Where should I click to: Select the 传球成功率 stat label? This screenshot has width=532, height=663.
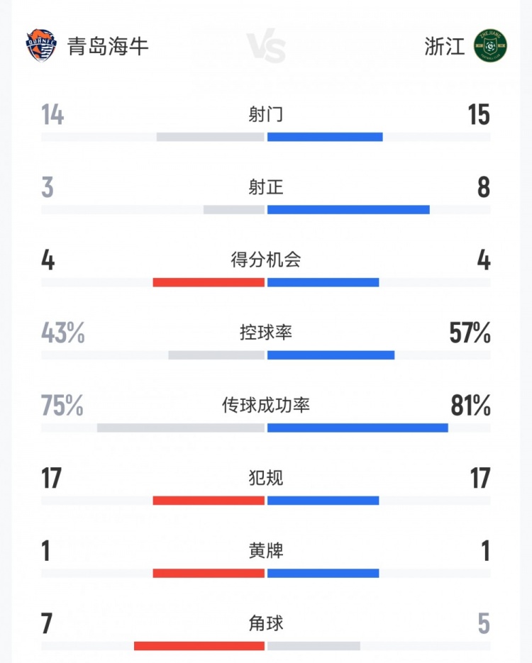[266, 406]
